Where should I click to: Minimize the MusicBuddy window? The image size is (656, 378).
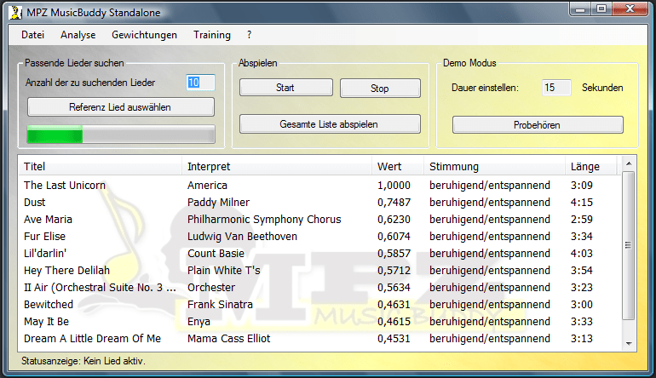tap(580, 9)
